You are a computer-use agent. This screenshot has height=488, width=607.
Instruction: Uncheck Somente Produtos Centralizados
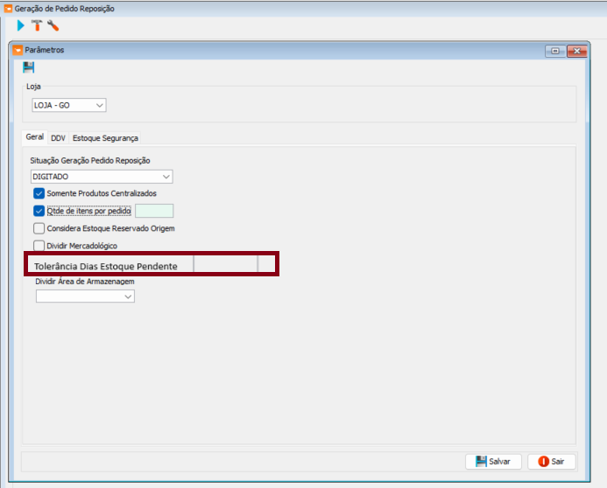point(39,193)
